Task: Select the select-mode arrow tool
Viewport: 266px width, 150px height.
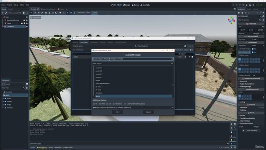Action: [31, 13]
